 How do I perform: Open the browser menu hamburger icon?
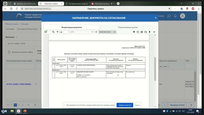(181, 4)
